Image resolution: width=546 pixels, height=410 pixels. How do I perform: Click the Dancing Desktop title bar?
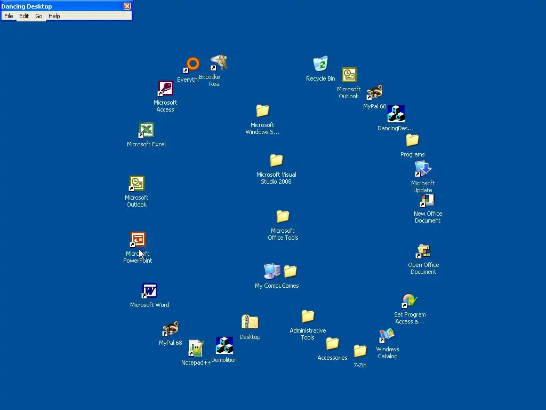(62, 6)
